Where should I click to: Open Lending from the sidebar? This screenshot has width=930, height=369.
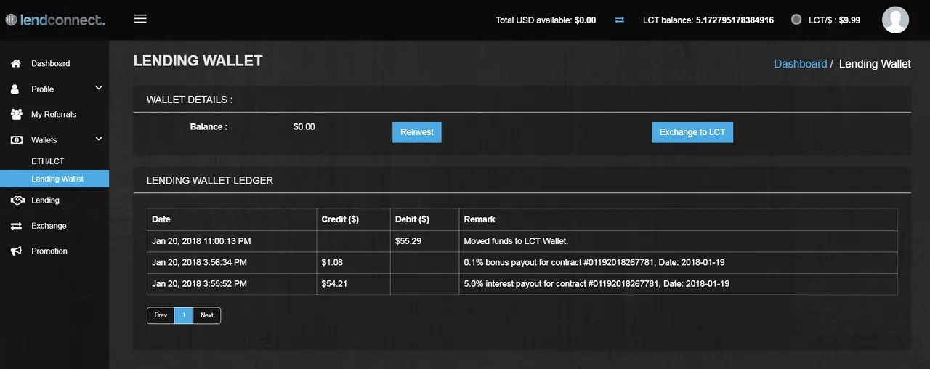tap(45, 200)
